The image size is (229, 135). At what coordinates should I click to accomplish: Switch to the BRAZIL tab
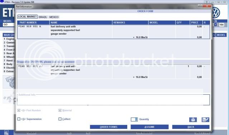(43, 17)
